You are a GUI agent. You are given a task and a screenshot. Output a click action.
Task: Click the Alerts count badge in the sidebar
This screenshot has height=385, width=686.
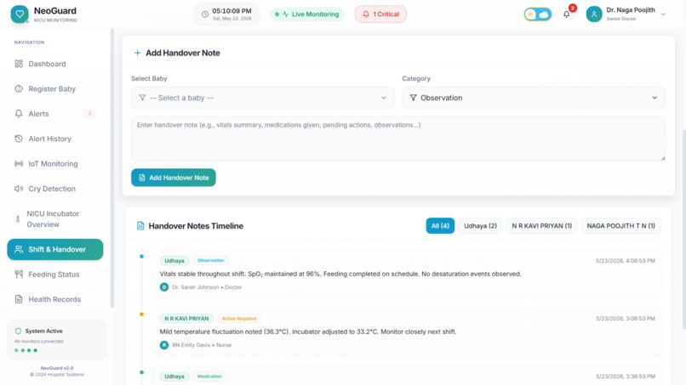click(89, 114)
